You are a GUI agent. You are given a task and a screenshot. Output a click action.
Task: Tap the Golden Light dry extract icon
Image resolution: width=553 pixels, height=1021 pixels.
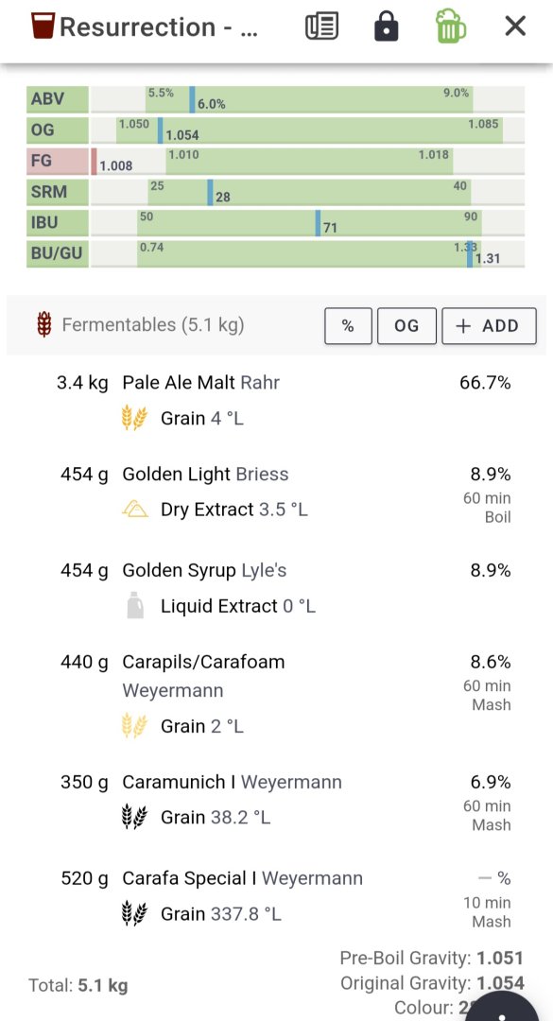pyautogui.click(x=135, y=510)
